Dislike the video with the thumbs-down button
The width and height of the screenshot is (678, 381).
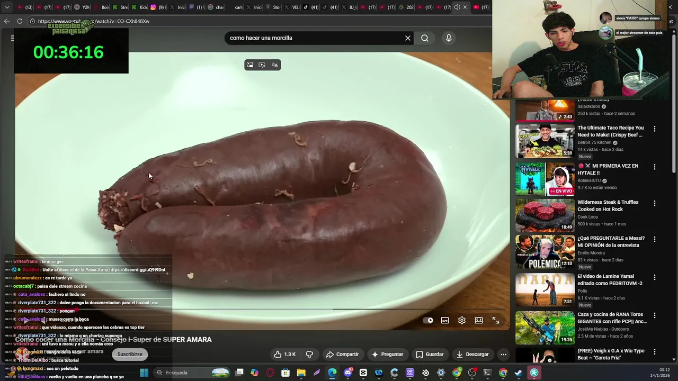click(x=309, y=355)
